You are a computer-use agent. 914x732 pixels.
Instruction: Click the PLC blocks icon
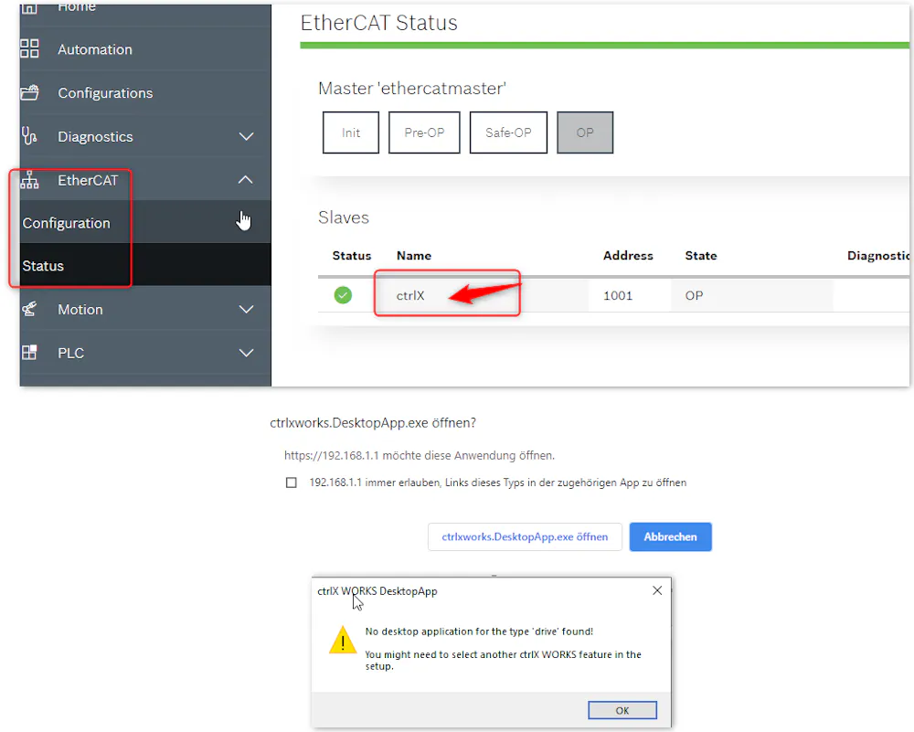pyautogui.click(x=29, y=353)
